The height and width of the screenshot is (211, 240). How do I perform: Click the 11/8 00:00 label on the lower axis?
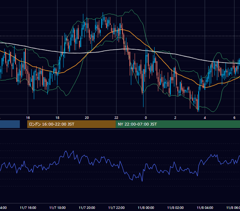tap(146, 207)
